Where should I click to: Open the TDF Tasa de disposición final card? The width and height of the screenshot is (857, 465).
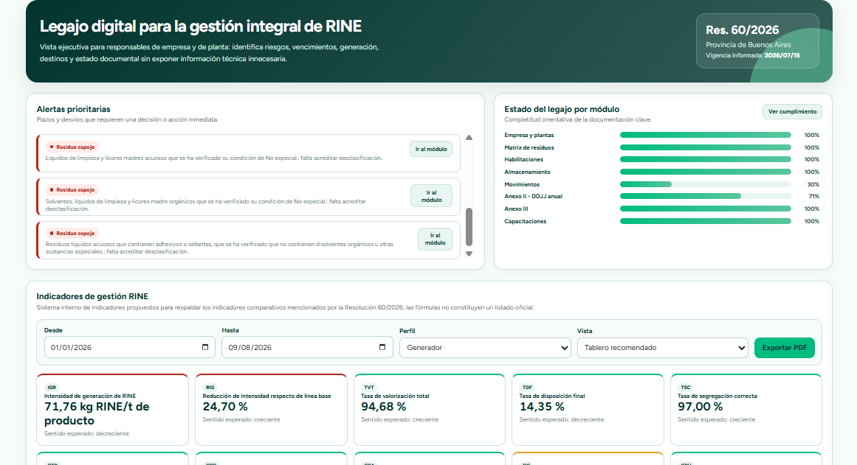[588, 409]
